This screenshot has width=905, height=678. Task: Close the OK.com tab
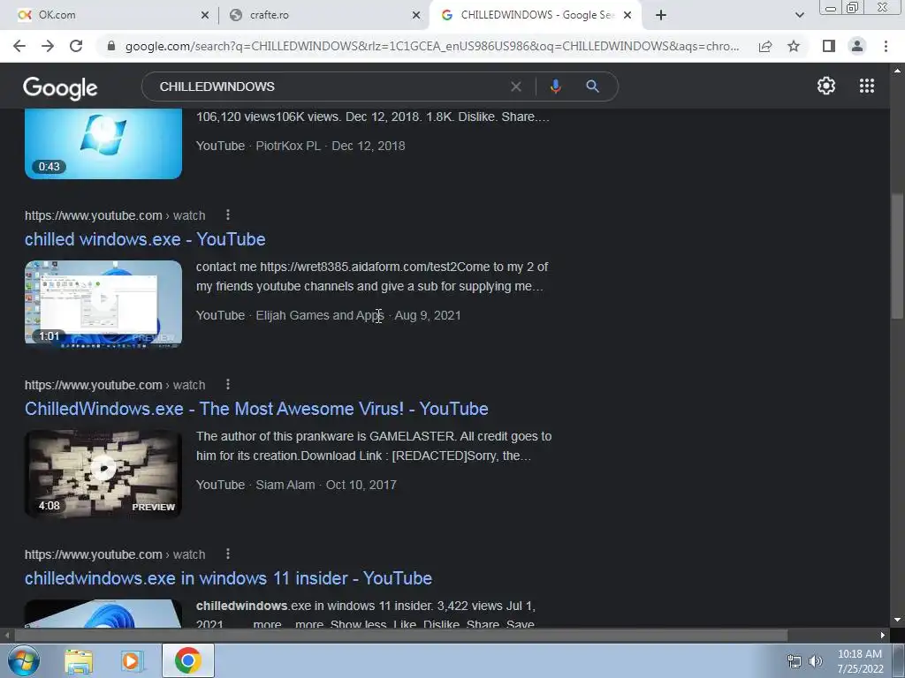pyautogui.click(x=205, y=16)
